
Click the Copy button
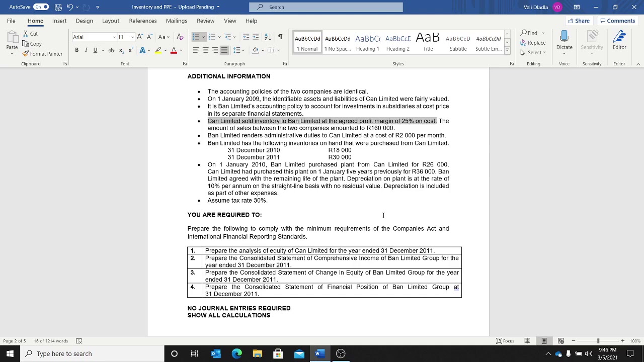click(x=32, y=44)
